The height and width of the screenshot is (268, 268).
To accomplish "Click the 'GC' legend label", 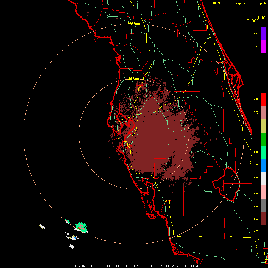I will [255, 205].
